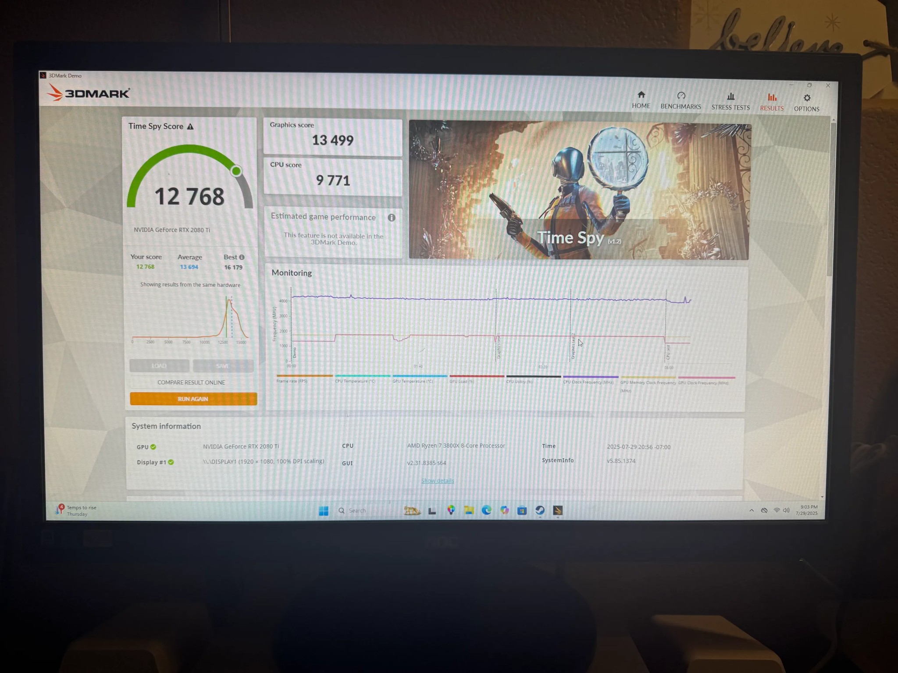Click the green check next to GPU
The image size is (898, 673).
tap(153, 447)
